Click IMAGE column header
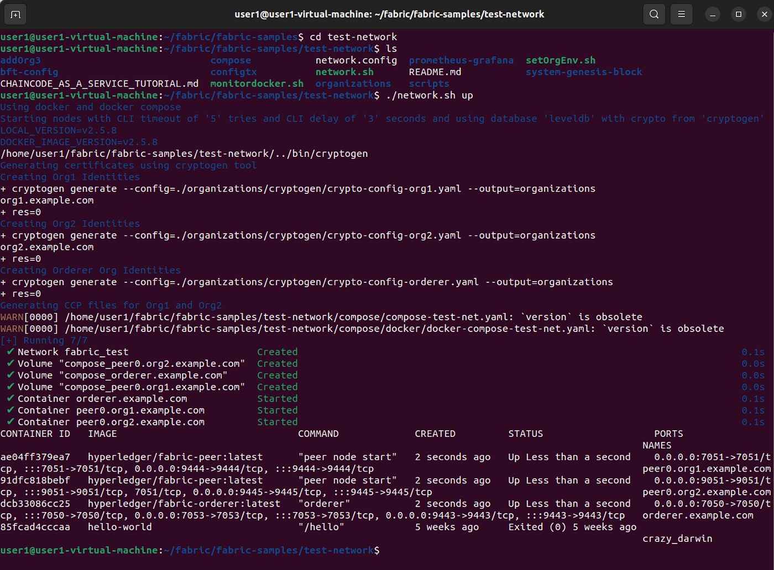The image size is (774, 570). 102,434
